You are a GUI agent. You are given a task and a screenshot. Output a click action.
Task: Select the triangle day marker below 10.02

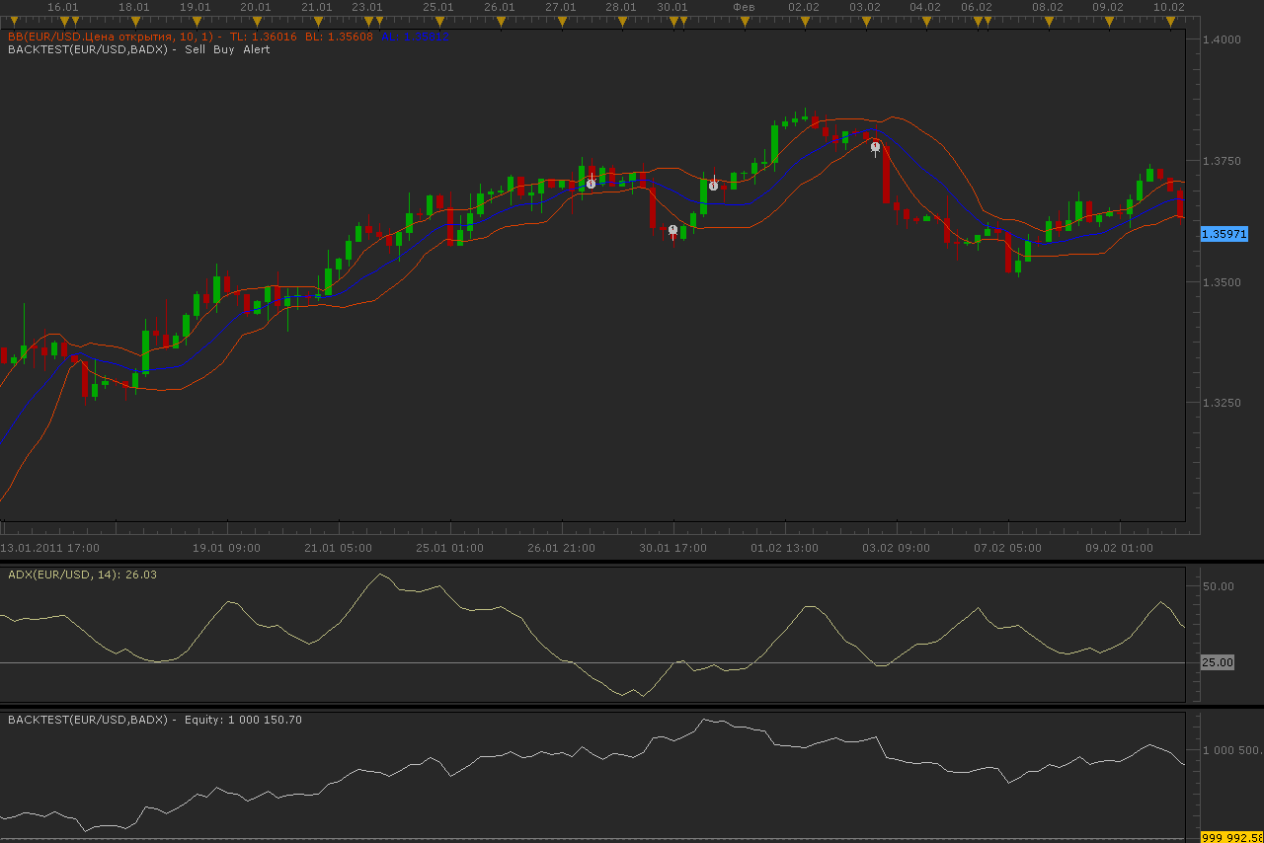tap(1170, 21)
